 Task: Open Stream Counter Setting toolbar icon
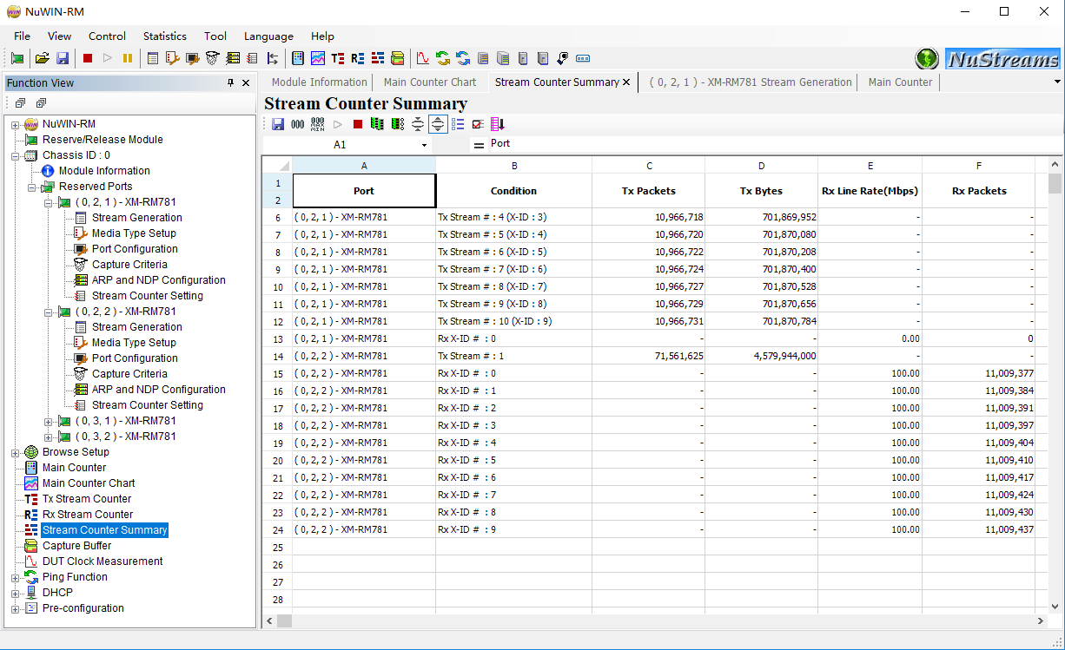tap(252, 58)
